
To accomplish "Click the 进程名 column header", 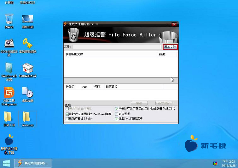I will coord(73,87).
